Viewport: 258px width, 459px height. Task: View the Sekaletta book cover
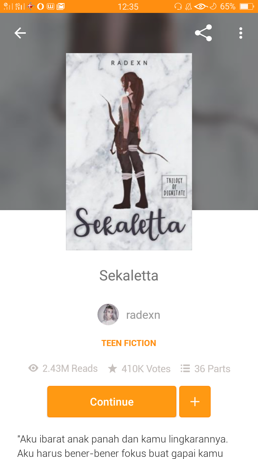(x=129, y=152)
